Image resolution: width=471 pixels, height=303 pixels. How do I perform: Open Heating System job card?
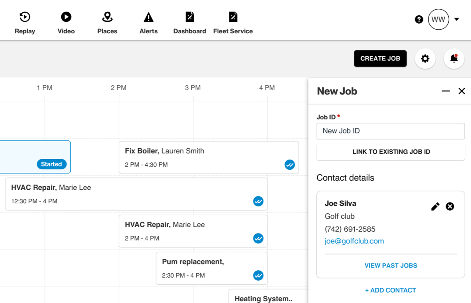pyautogui.click(x=268, y=296)
